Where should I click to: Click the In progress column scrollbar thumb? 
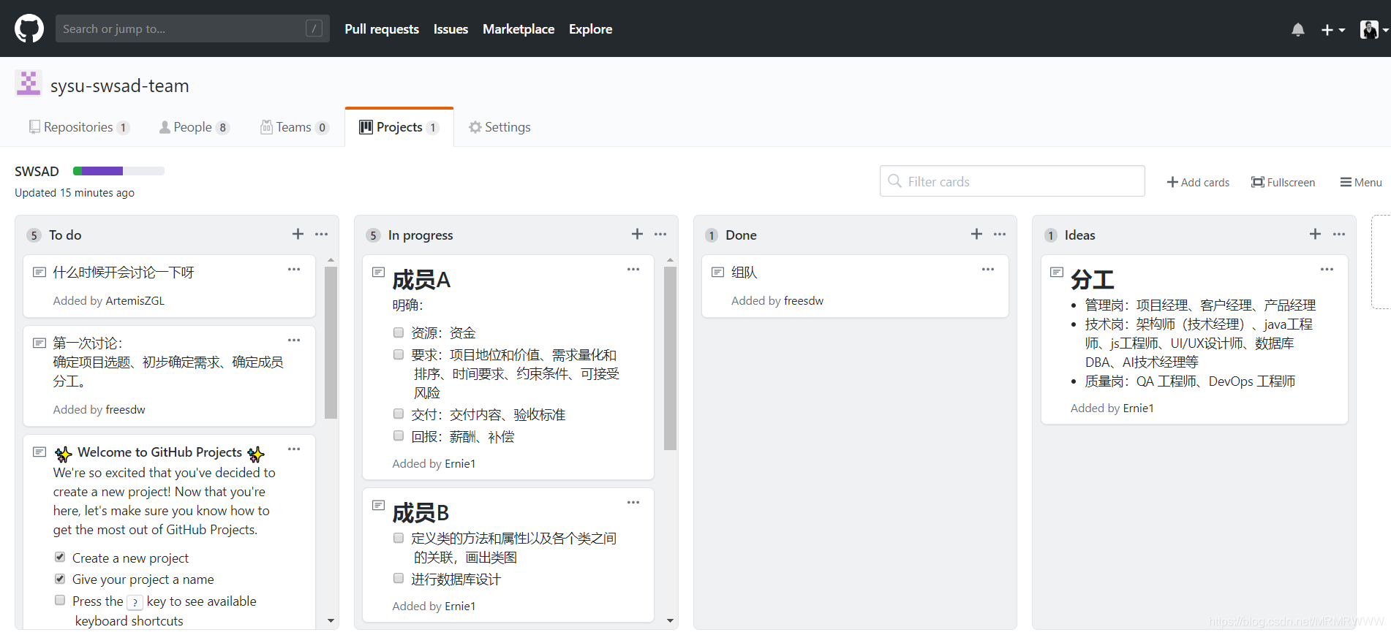[670, 358]
